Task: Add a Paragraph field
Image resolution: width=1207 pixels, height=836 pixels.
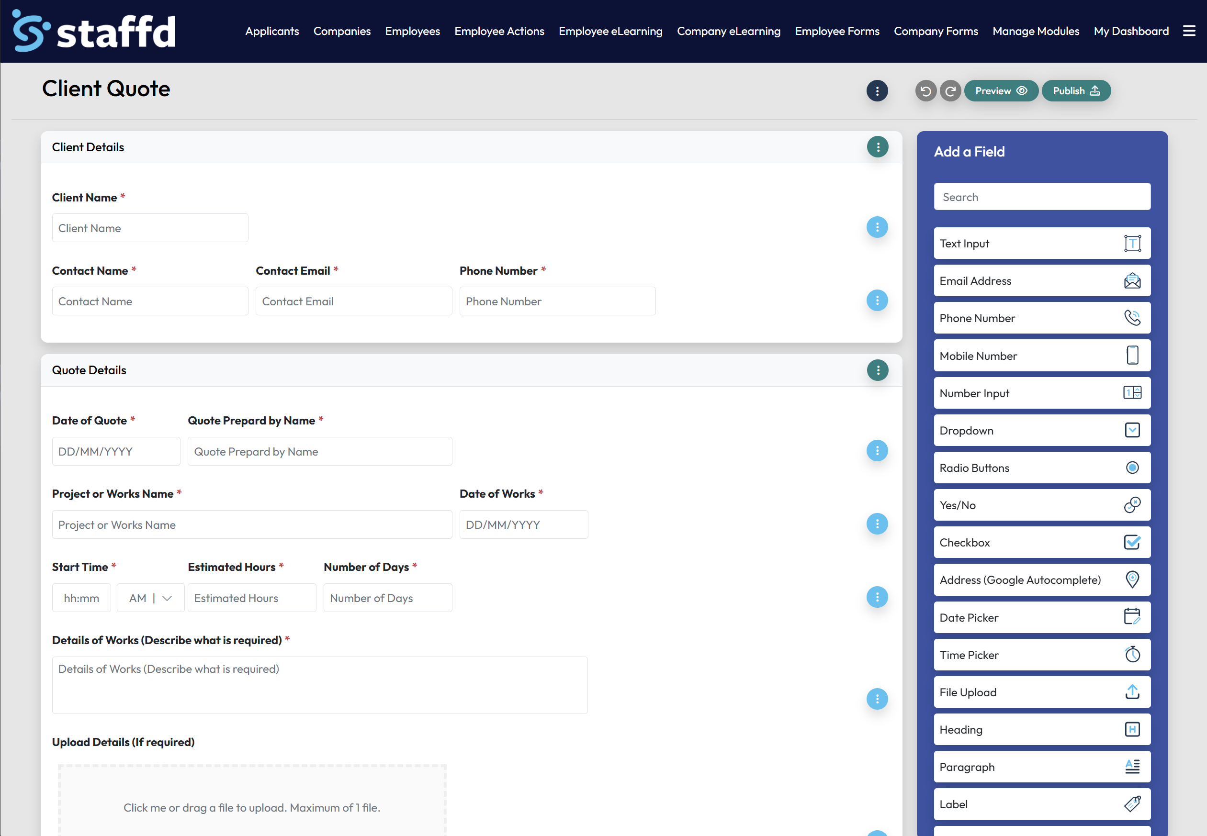Action: click(x=1042, y=767)
